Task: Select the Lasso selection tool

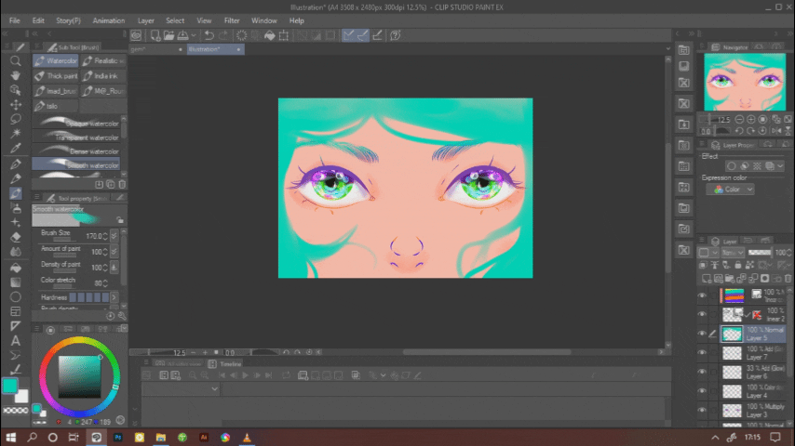Action: 16,119
